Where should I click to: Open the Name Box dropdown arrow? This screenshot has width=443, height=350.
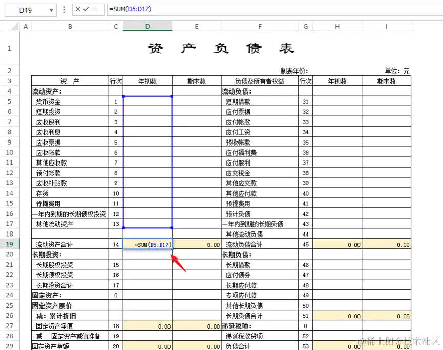[x=51, y=10]
